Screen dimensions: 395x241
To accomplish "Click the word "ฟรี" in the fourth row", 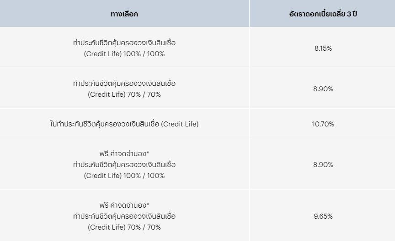I will (103, 153).
